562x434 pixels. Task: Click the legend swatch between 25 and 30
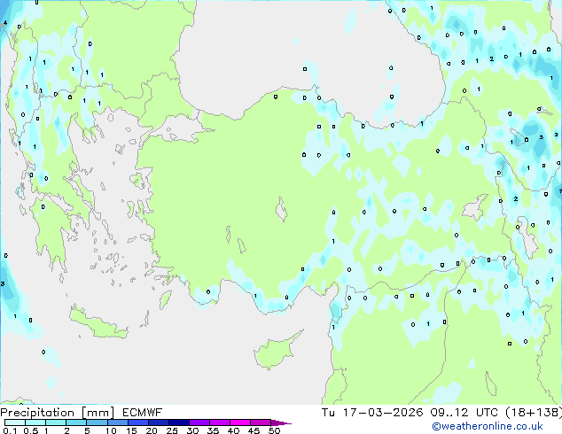point(179,422)
